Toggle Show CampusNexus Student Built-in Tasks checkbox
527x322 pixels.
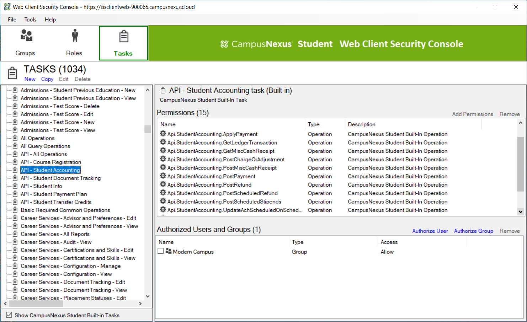pos(9,315)
